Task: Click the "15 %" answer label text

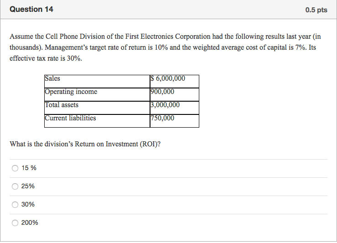Action: [29, 168]
